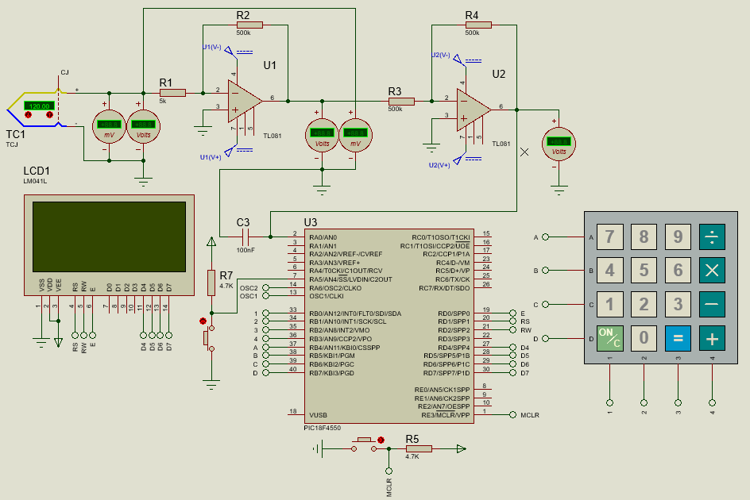Click the RC0/T1OSO/T1CKI pin label
The height and width of the screenshot is (500, 750).
[441, 237]
